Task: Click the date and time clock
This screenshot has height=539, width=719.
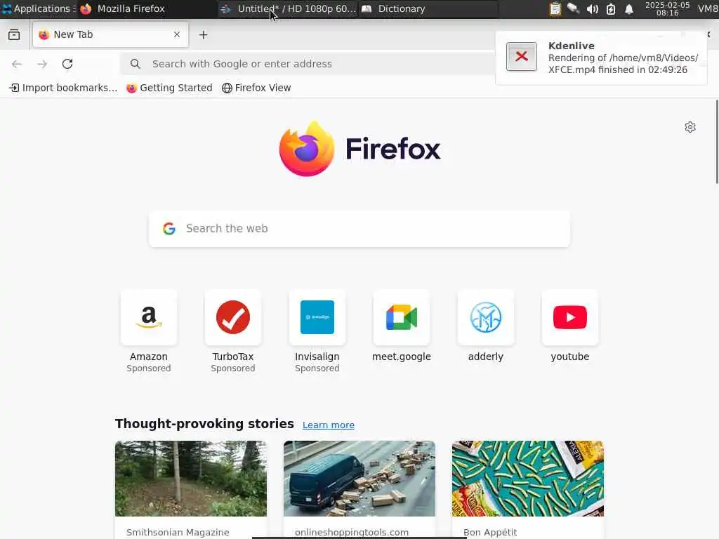Action: pos(667,8)
